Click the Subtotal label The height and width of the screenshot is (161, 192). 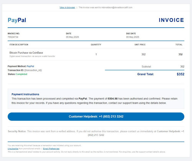point(146,66)
